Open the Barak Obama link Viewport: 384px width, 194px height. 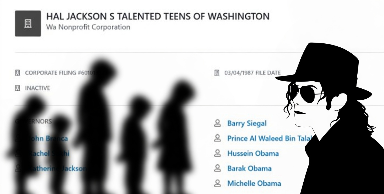coord(249,168)
